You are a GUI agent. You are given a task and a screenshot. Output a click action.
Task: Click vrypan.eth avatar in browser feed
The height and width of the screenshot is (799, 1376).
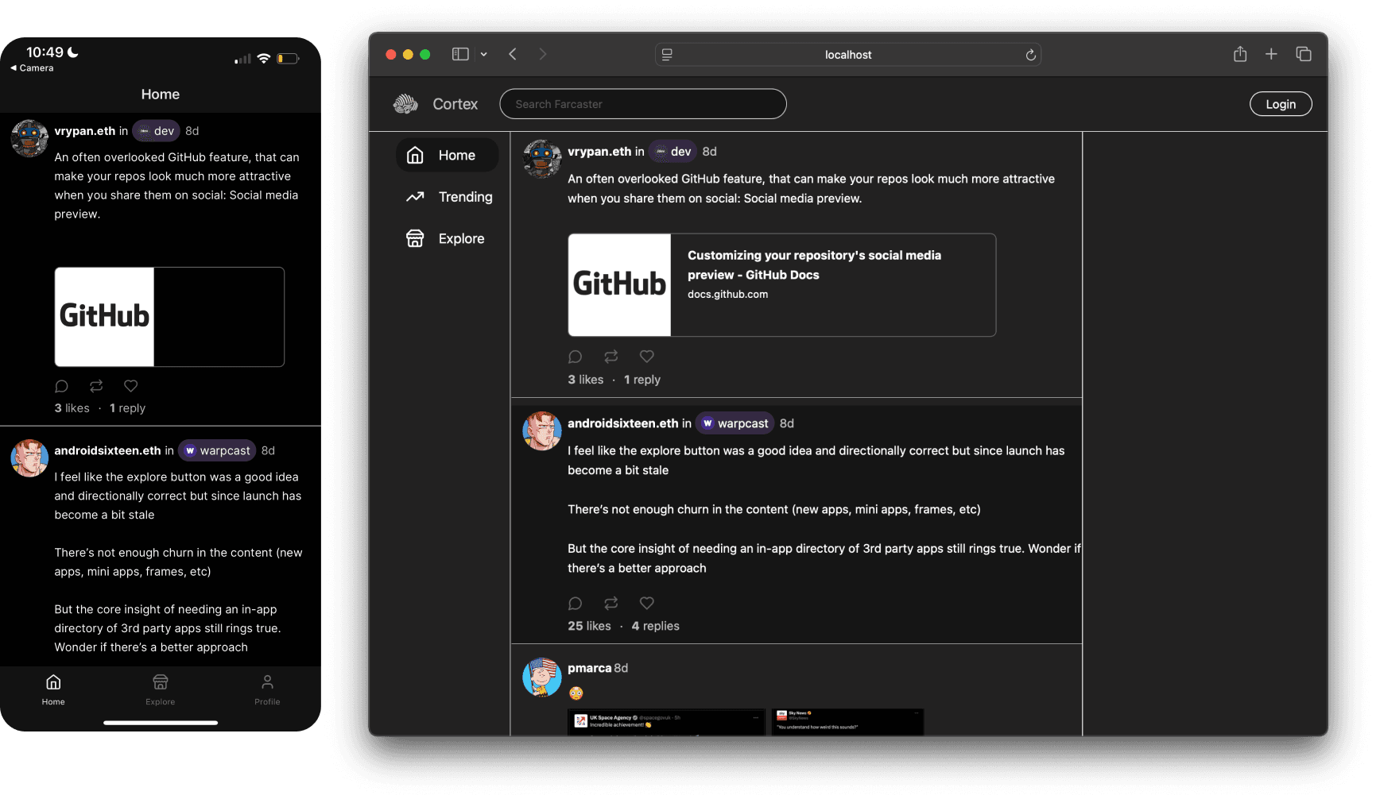542,159
